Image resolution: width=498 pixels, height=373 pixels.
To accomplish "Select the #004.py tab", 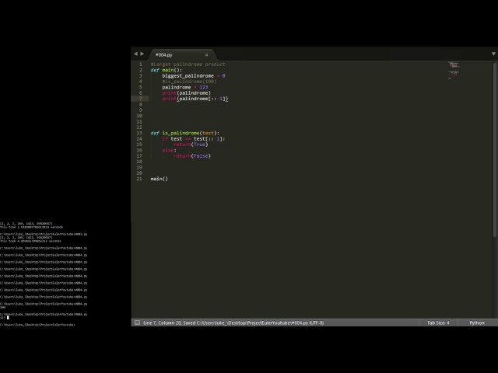I will (x=183, y=55).
